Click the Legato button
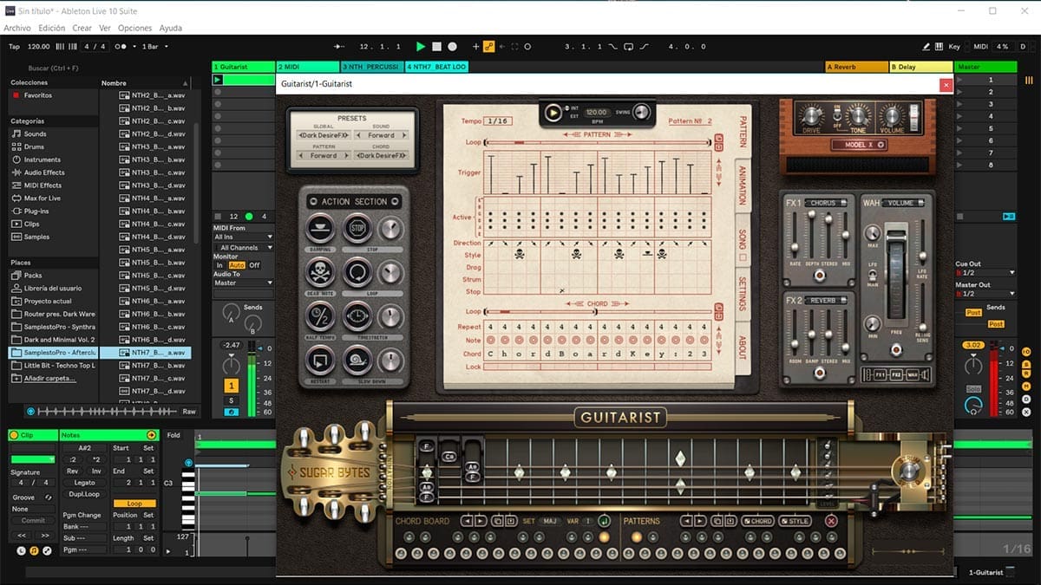The height and width of the screenshot is (585, 1041). (x=84, y=483)
